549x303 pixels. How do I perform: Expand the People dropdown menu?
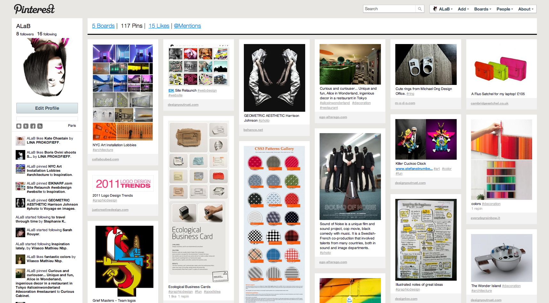coord(505,9)
